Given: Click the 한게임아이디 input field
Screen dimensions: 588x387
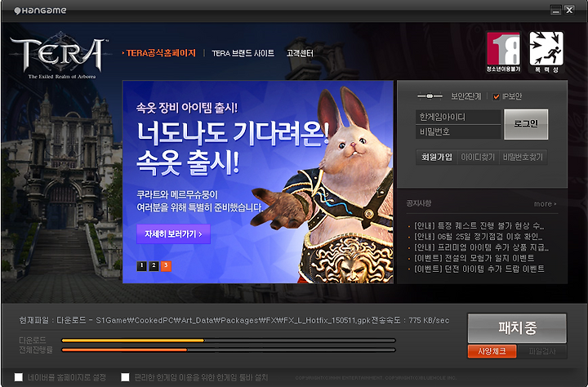Looking at the screenshot, I should (x=458, y=117).
